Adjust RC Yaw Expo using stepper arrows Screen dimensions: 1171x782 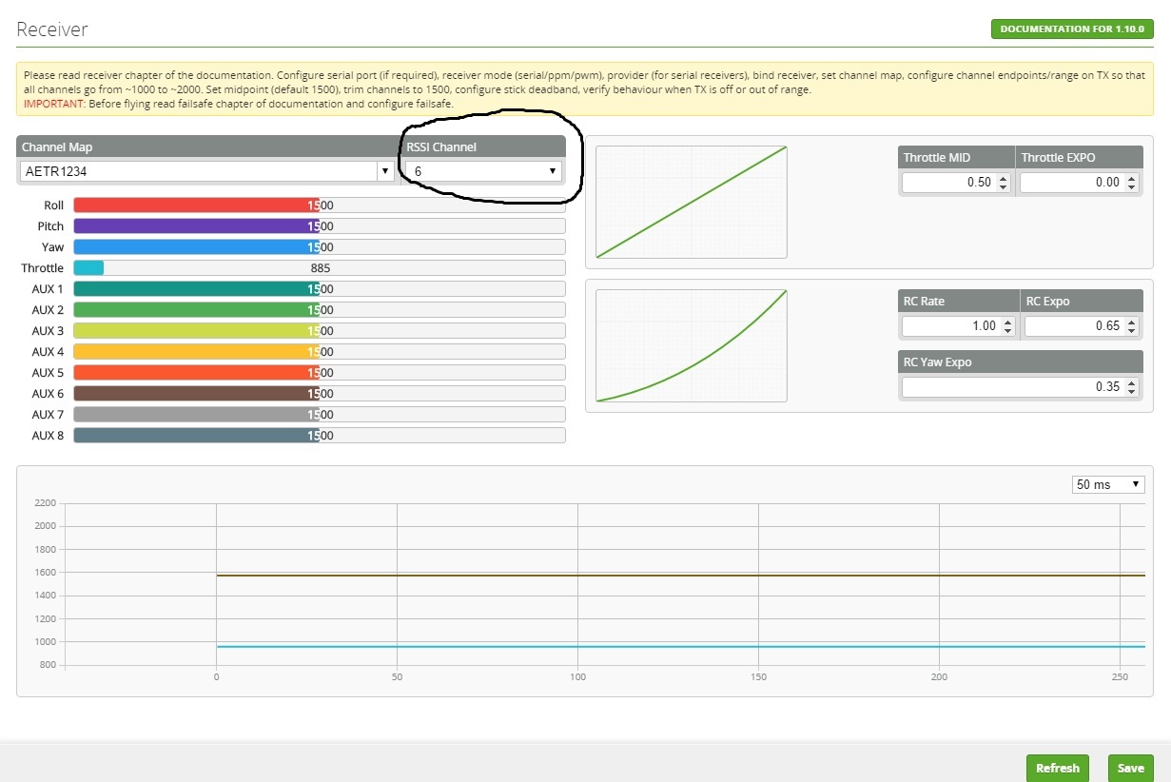coord(1130,387)
